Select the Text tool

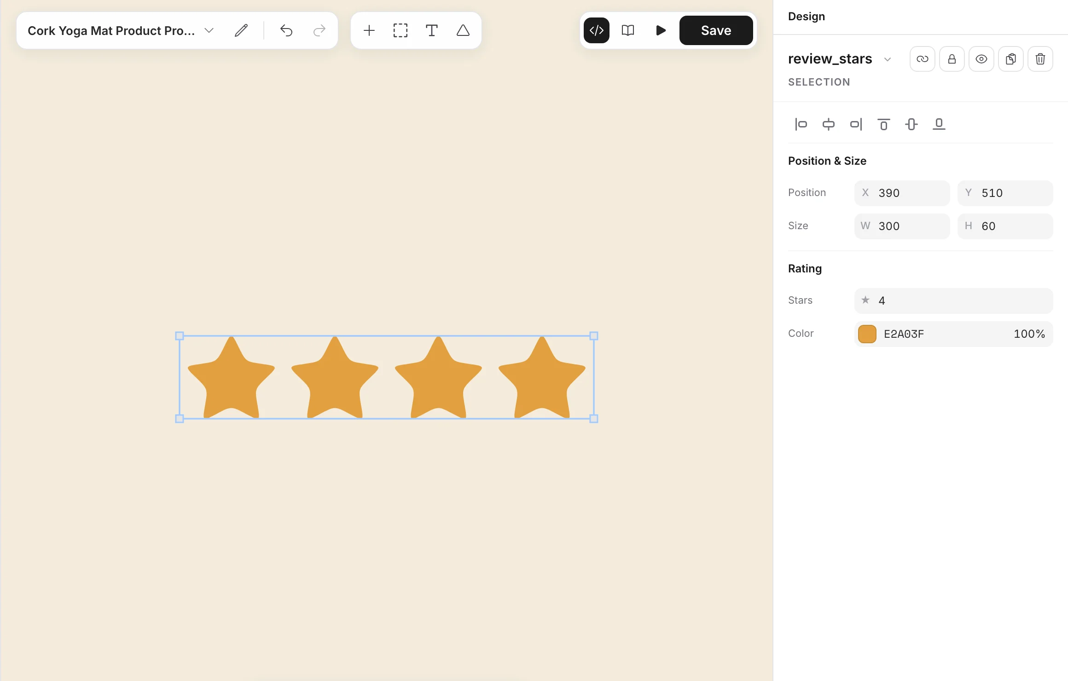(432, 30)
